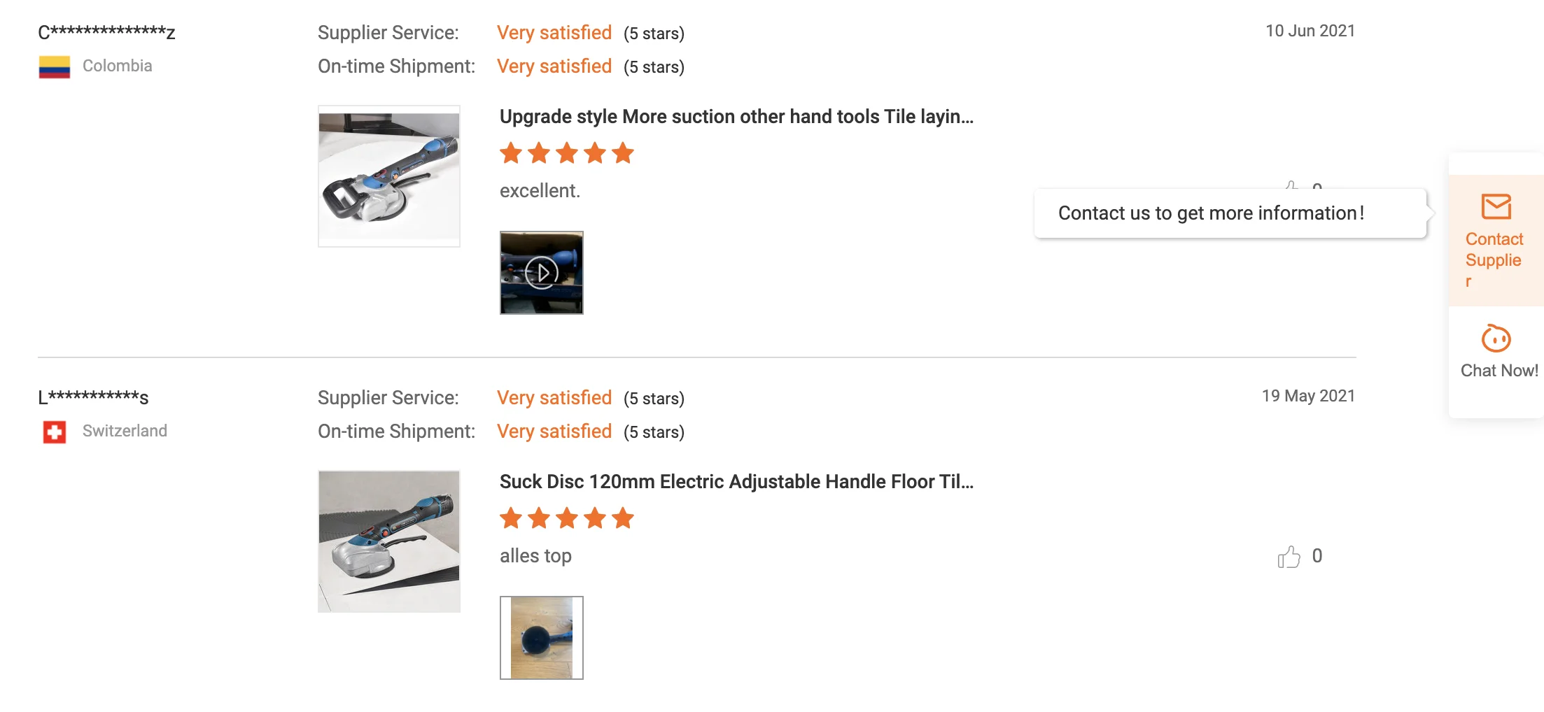Click the Switzerland flag icon
The width and height of the screenshot is (1544, 712).
coord(55,432)
